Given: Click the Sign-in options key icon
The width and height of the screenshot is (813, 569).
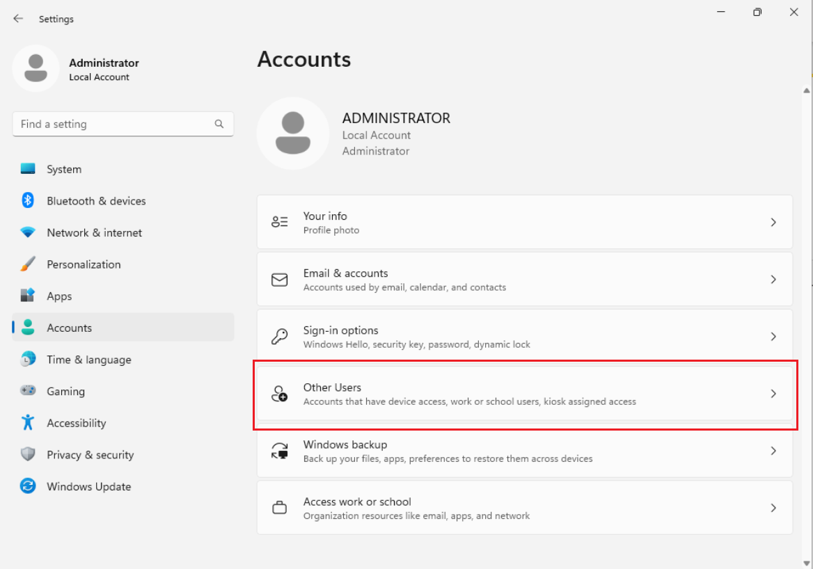Looking at the screenshot, I should (280, 336).
